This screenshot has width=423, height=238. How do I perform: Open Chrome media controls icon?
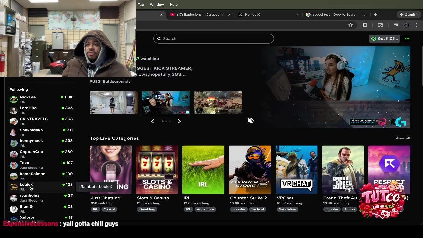(x=396, y=25)
